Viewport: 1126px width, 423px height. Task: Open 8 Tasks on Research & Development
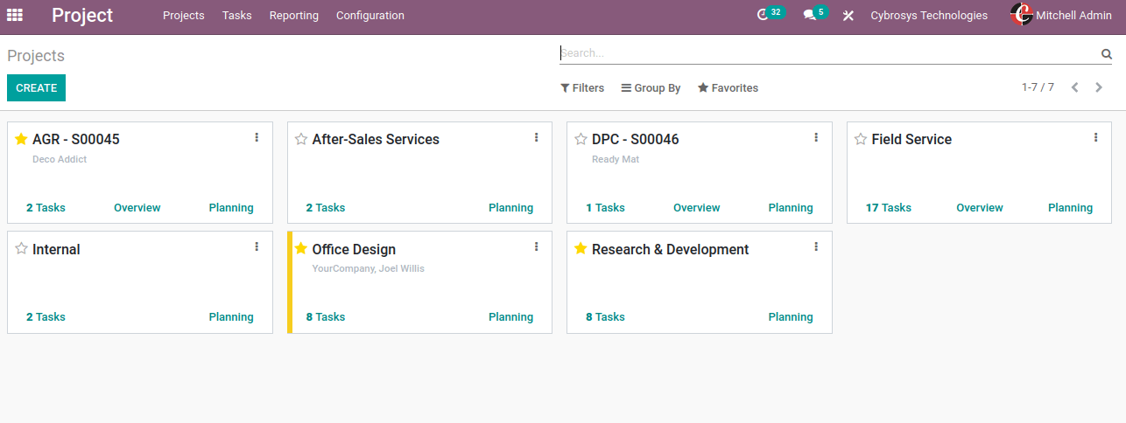click(x=605, y=317)
